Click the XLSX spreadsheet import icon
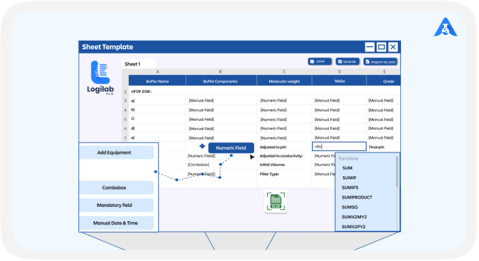 276,201
